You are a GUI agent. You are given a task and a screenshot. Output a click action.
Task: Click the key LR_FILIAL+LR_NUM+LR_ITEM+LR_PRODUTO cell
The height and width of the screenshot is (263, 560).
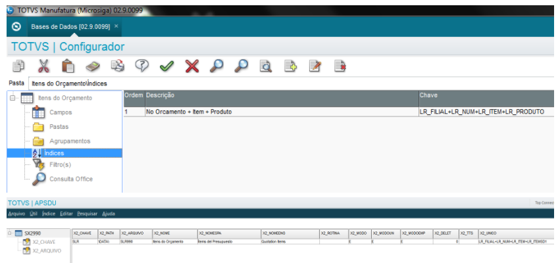(x=486, y=112)
